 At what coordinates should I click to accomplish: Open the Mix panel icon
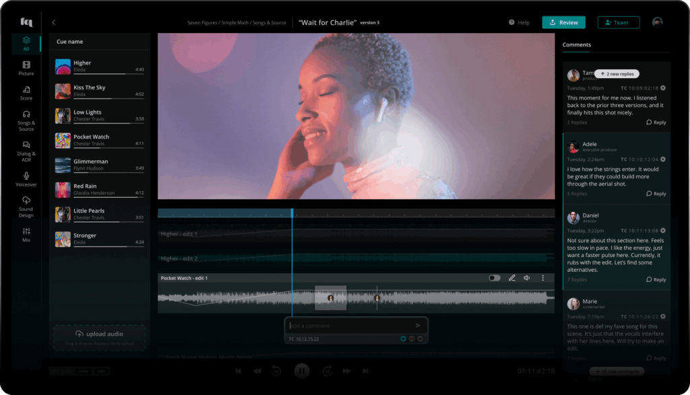point(26,235)
